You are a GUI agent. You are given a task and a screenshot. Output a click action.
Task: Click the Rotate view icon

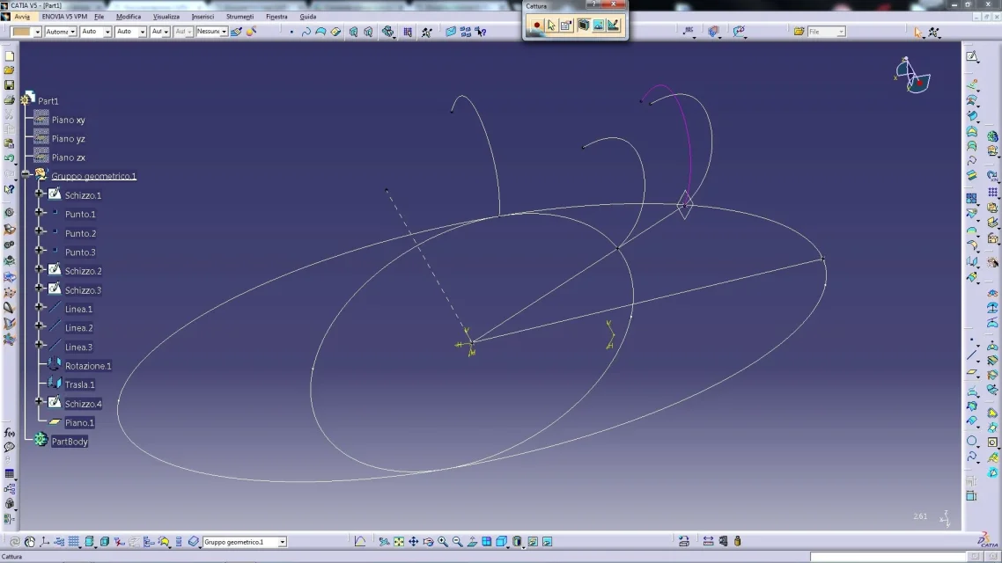click(x=428, y=541)
